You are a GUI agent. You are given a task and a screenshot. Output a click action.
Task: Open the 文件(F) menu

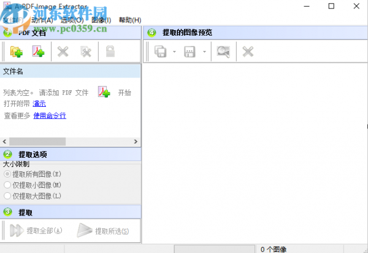(13, 20)
